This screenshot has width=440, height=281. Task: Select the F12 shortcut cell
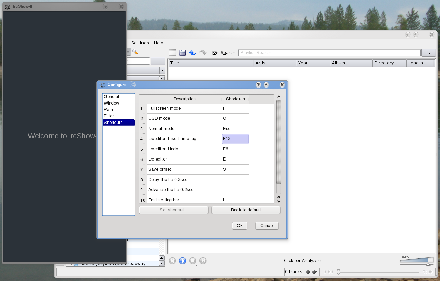tap(235, 139)
